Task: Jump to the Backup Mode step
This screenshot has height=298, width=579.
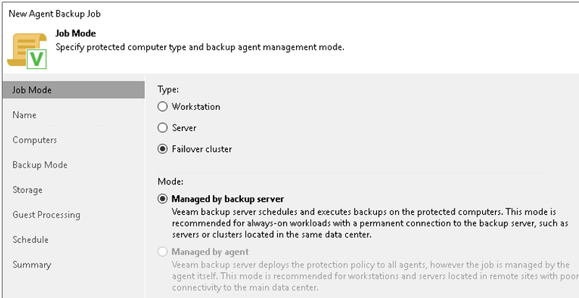Action: tap(40, 165)
